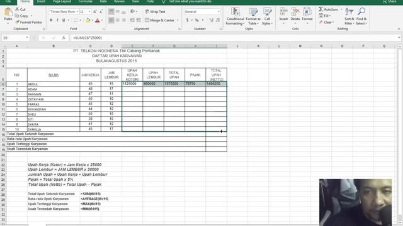Click the Wrap Text button
This screenshot has height=226, width=403.
(x=156, y=11)
